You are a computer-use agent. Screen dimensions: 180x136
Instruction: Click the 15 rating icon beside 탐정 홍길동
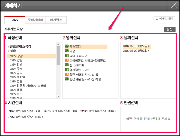click(67, 79)
